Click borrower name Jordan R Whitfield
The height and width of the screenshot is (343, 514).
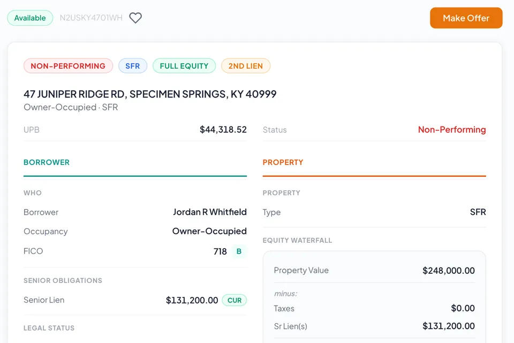coord(210,212)
